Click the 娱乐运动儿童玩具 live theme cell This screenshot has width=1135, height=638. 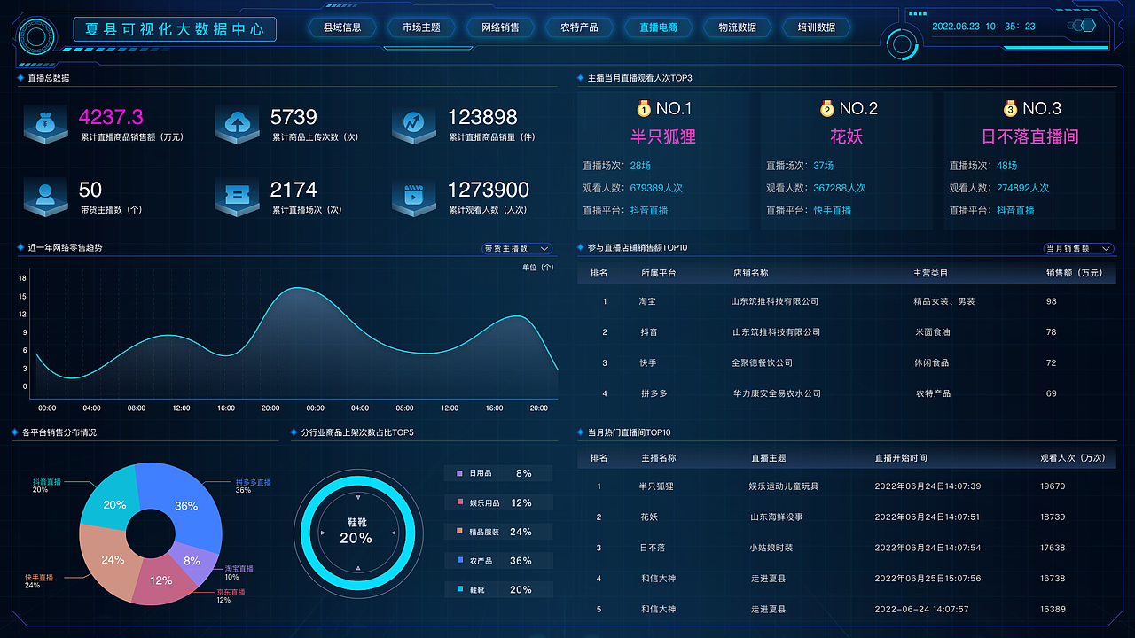tap(784, 486)
